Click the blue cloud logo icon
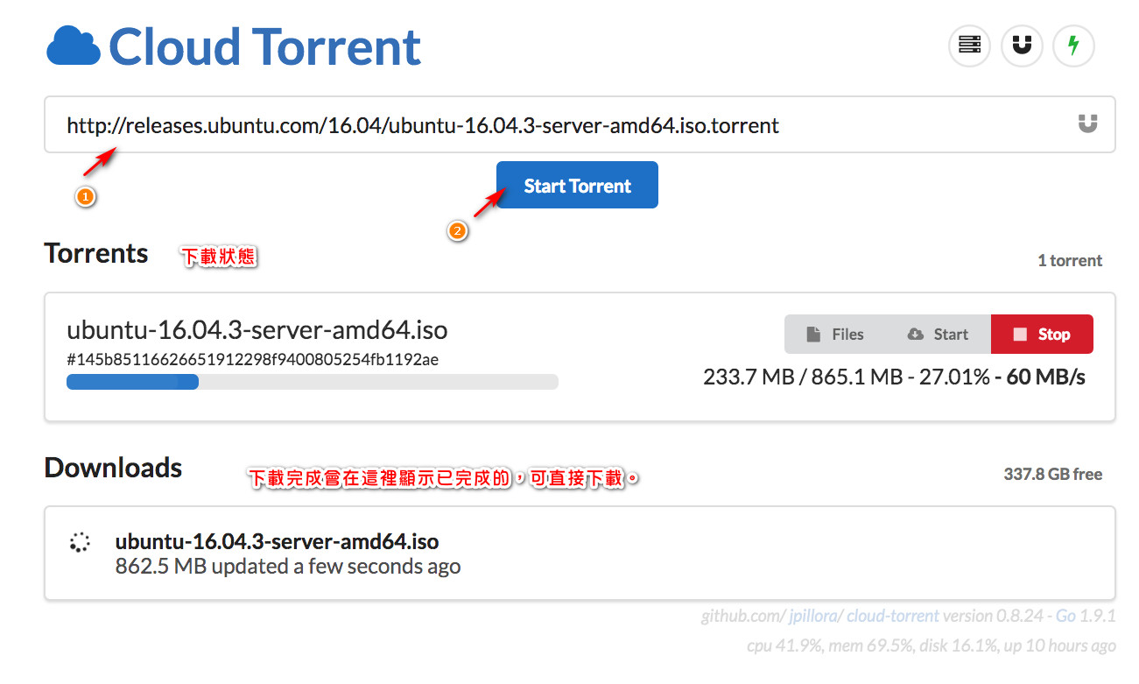Viewport: 1139px width, 684px height. 74,46
